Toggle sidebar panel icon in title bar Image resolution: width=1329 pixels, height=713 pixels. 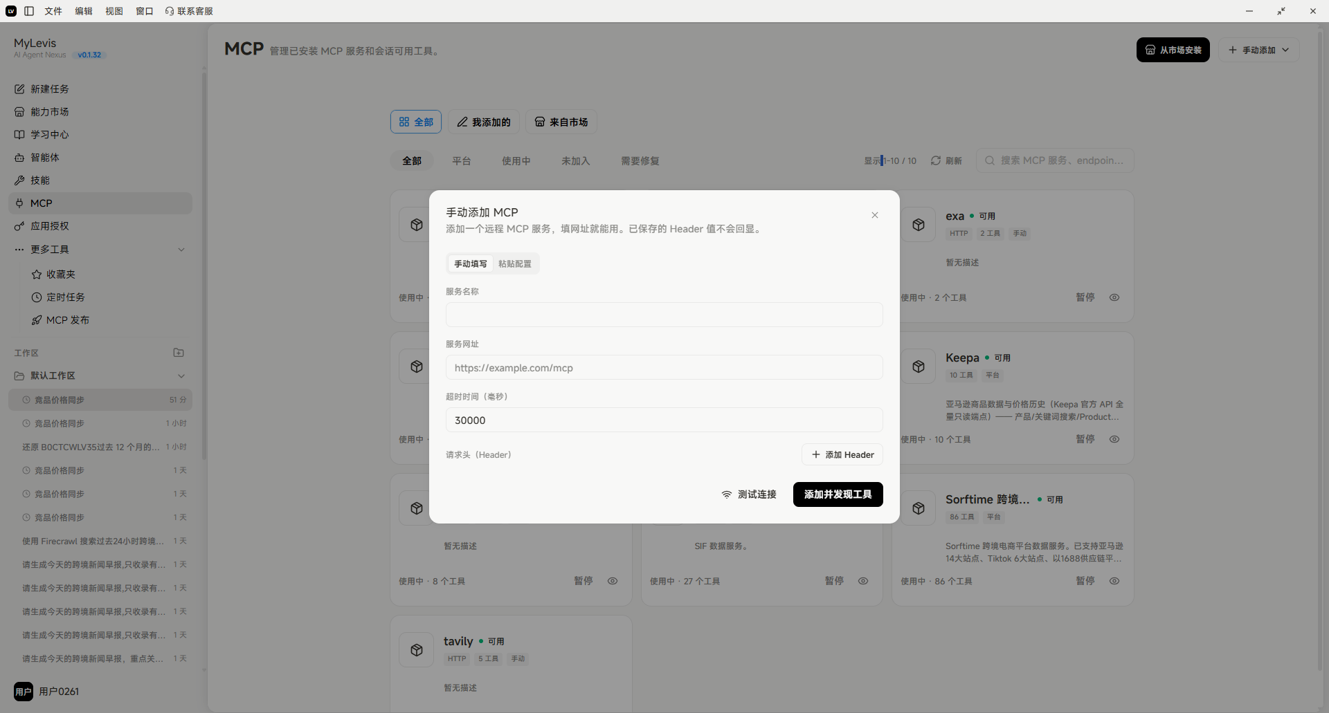point(29,11)
